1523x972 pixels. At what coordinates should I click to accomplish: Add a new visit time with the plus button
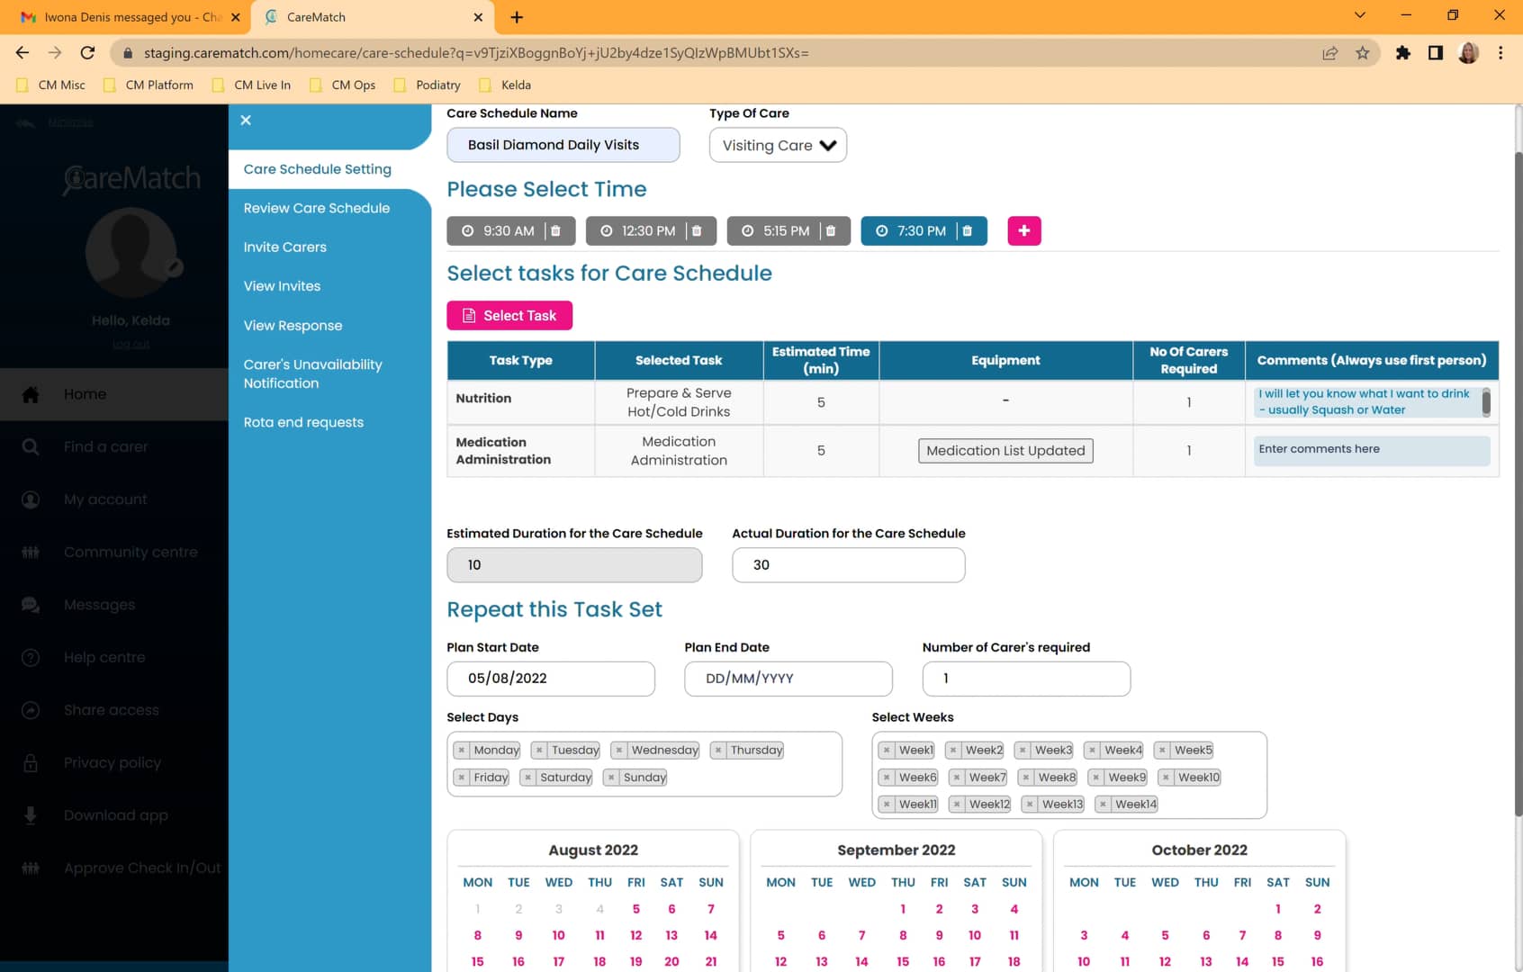click(1023, 230)
